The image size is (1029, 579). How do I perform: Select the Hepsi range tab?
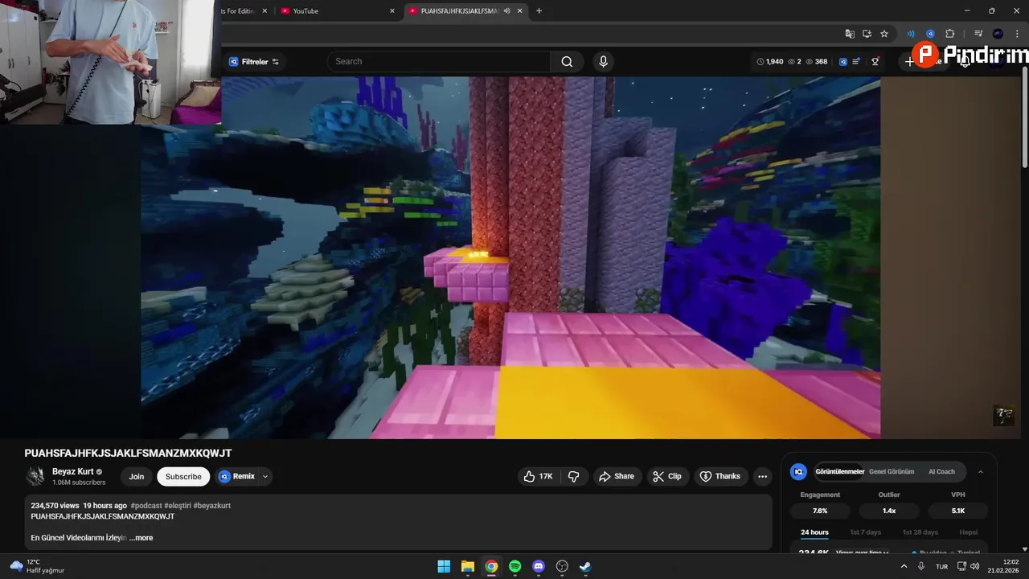click(x=969, y=532)
